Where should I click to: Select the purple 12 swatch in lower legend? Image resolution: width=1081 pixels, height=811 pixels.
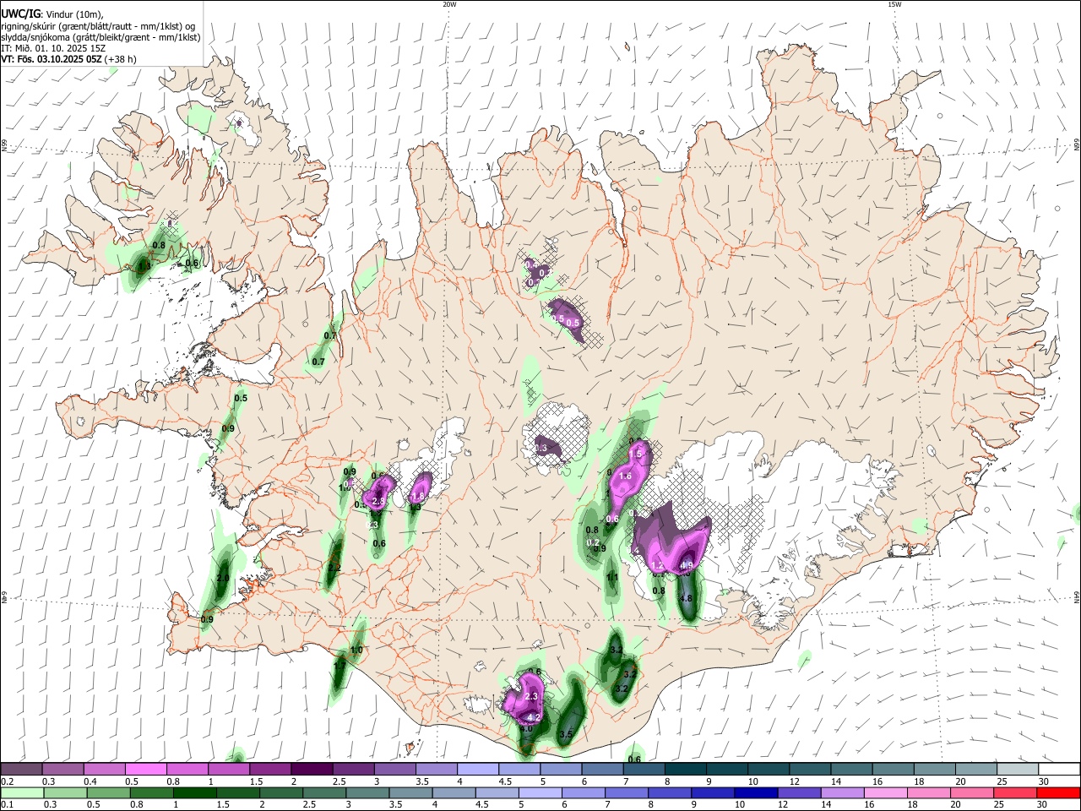pyautogui.click(x=798, y=793)
